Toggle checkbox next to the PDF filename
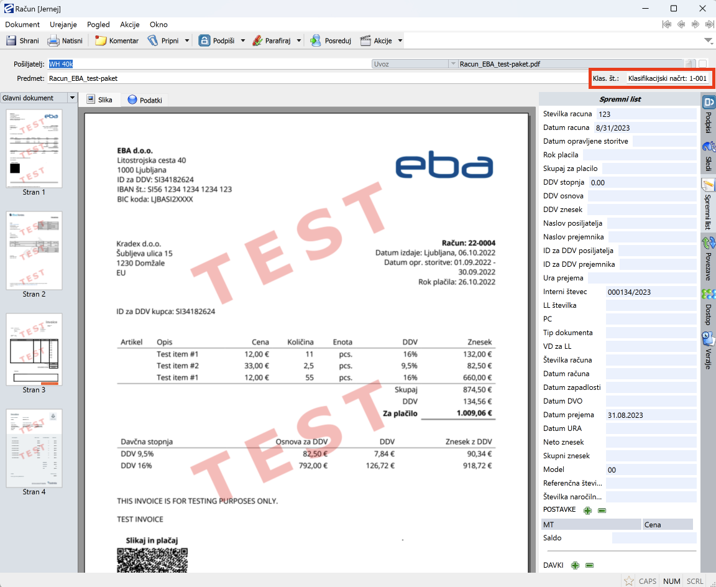 click(702, 63)
